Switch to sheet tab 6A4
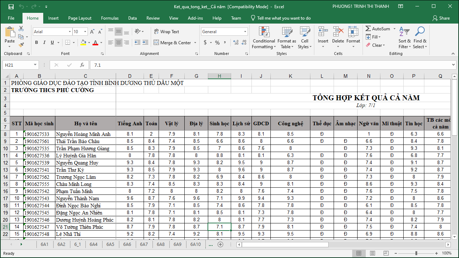The image size is (459, 258). (x=94, y=244)
